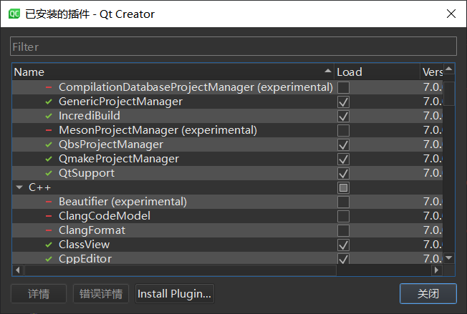Click red dash icon beside ClangFormat
Viewport: 467px width, 314px height.
coord(49,230)
